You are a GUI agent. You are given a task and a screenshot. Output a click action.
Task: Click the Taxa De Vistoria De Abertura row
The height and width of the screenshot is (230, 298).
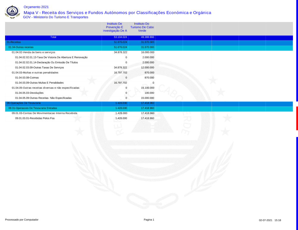[x=51, y=57]
